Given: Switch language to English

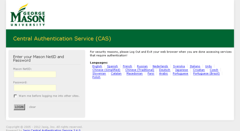Looking at the screenshot, I should click(x=97, y=66).
